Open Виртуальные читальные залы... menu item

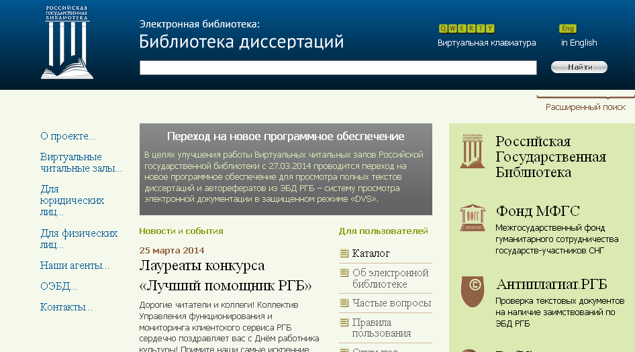pos(81,162)
